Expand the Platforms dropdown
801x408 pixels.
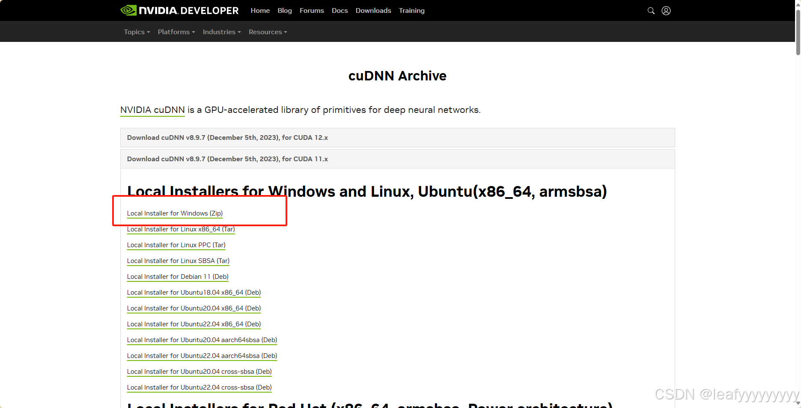[x=176, y=32]
